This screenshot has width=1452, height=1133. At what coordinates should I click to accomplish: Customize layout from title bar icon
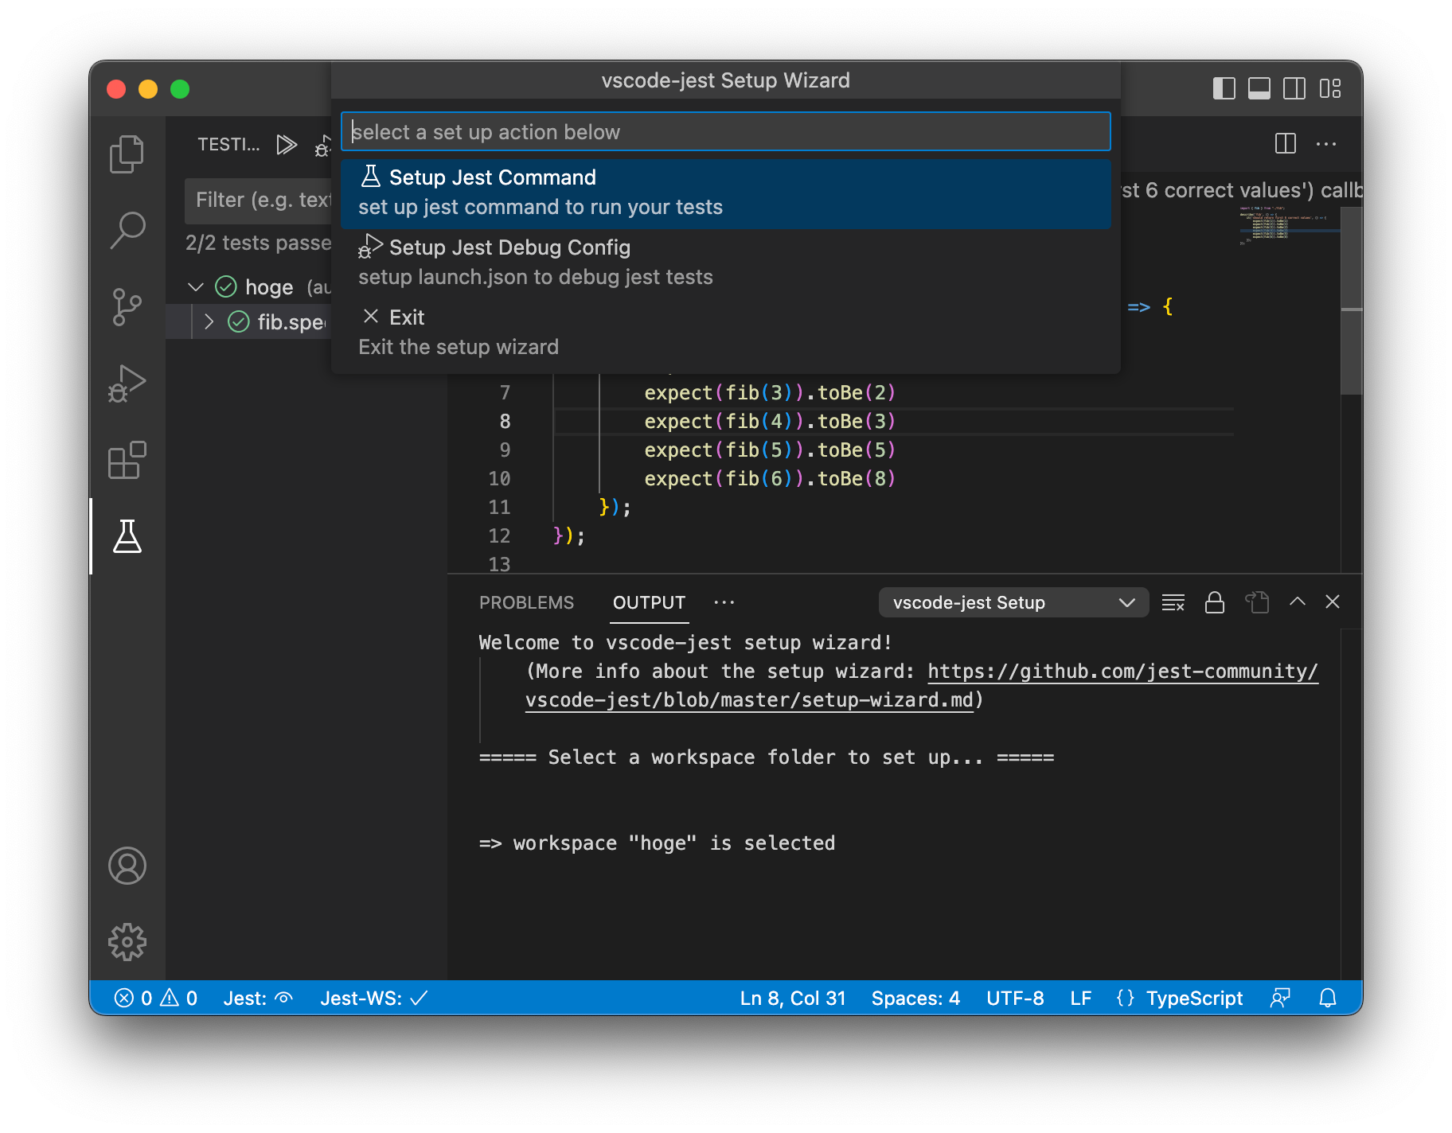click(x=1331, y=88)
